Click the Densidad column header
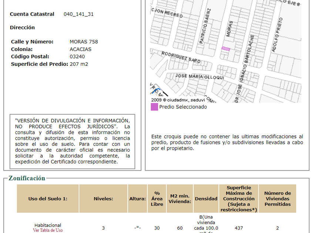The height and width of the screenshot is (233, 311). tap(206, 199)
